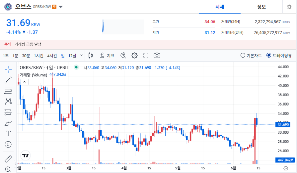
Task: Open the ORBS/KRW market dropdown arrow
Action: pyautogui.click(x=61, y=7)
